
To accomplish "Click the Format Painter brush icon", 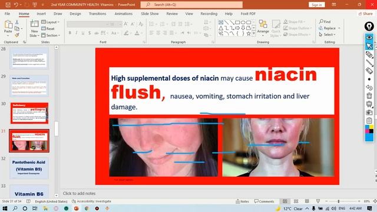I will tap(17, 35).
